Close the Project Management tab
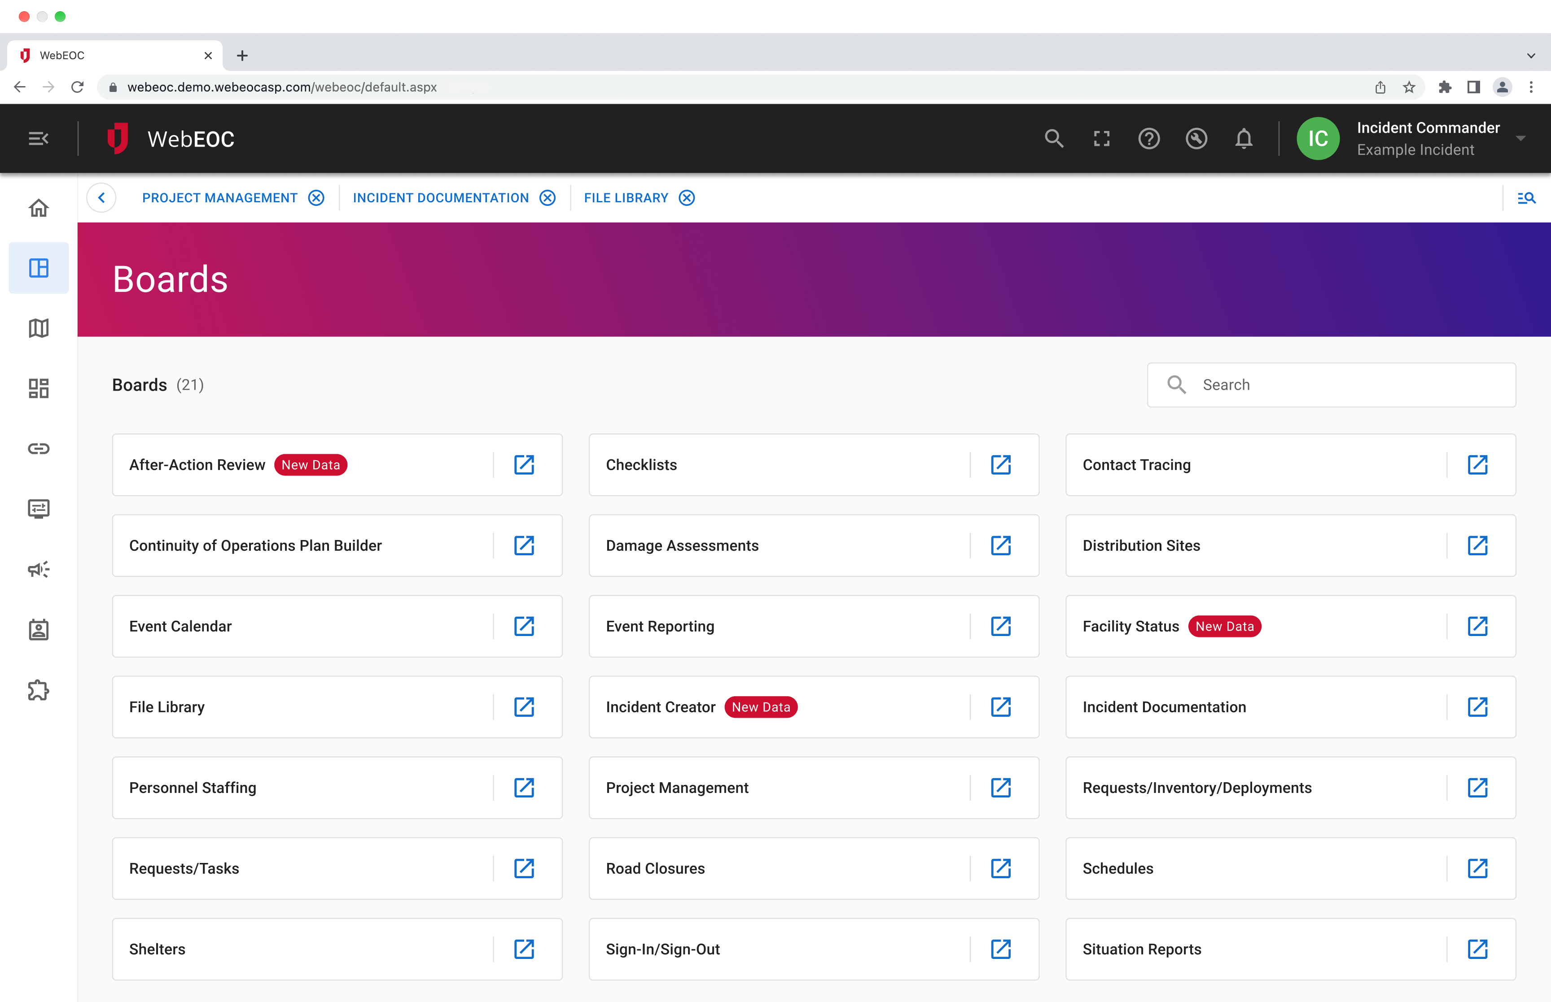Viewport: 1551px width, 1002px height. click(316, 198)
